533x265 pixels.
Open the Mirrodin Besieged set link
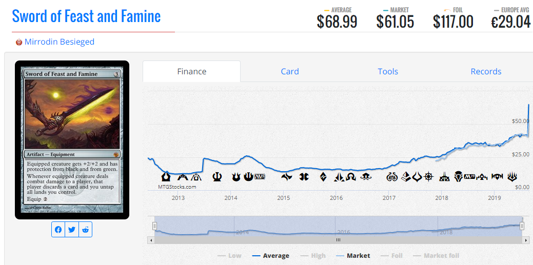(x=60, y=42)
